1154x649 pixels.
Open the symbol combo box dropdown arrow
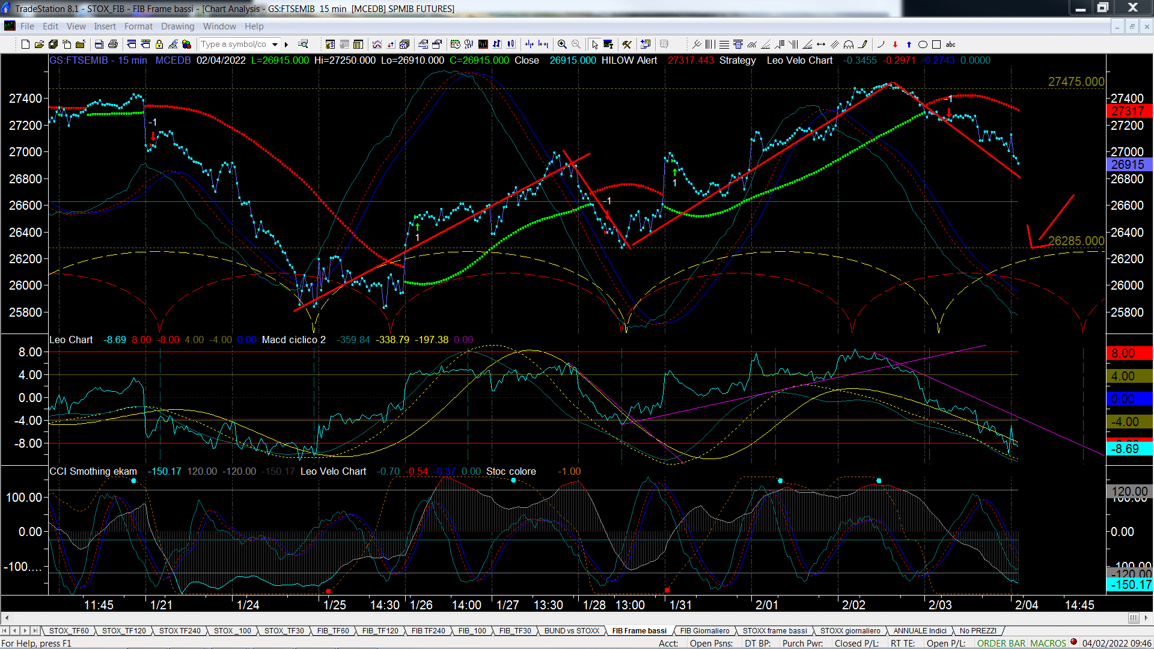tap(275, 44)
